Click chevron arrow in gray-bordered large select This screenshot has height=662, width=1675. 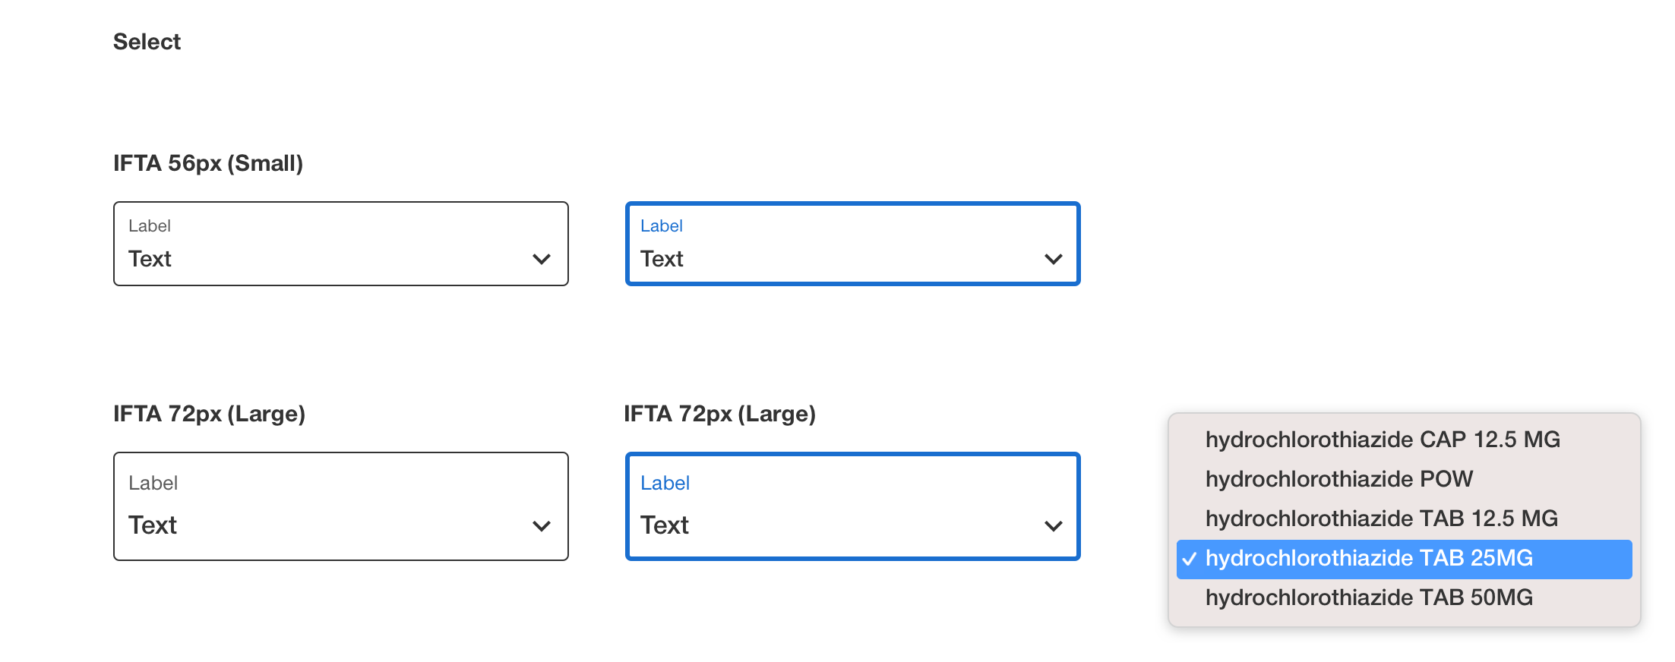(542, 526)
